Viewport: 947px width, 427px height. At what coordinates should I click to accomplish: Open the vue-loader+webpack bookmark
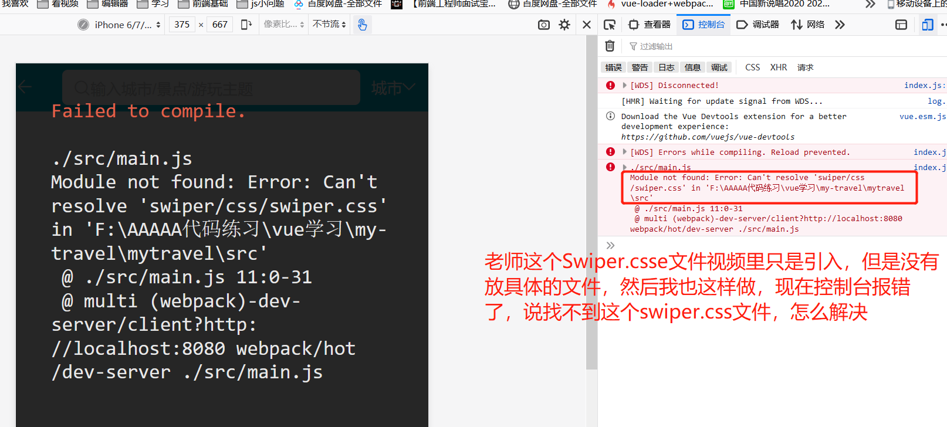coord(660,4)
